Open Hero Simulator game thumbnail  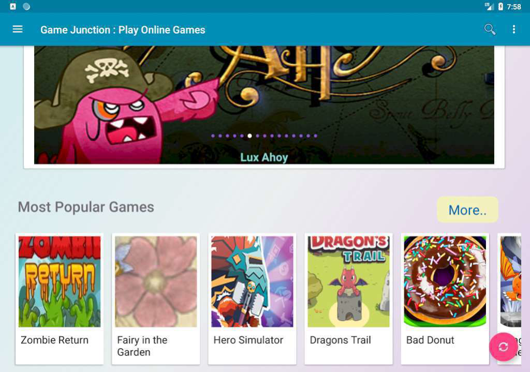(x=252, y=281)
